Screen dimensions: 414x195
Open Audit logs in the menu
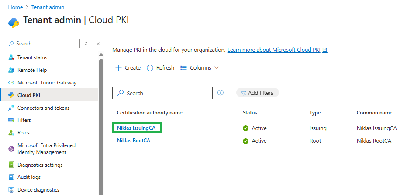tap(29, 177)
